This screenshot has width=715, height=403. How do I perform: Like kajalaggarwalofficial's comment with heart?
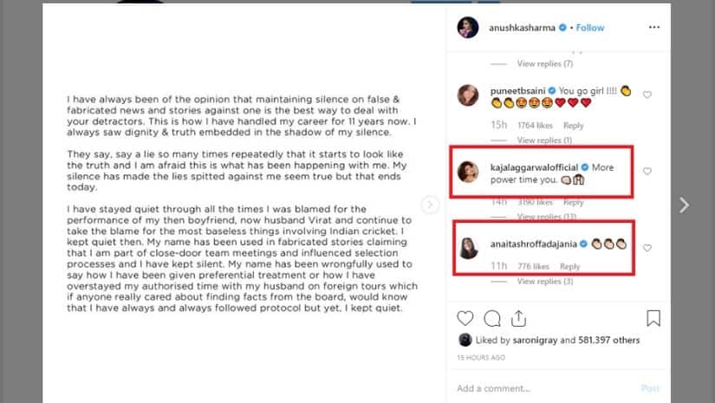[647, 172]
